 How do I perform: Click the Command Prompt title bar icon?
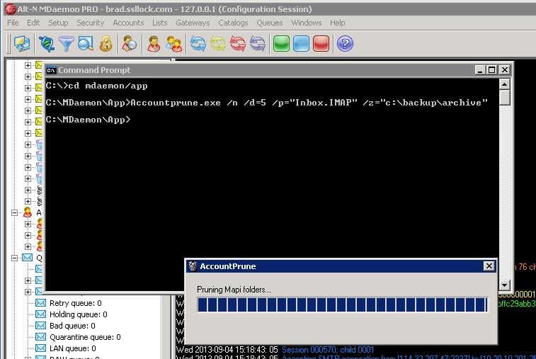(x=51, y=70)
